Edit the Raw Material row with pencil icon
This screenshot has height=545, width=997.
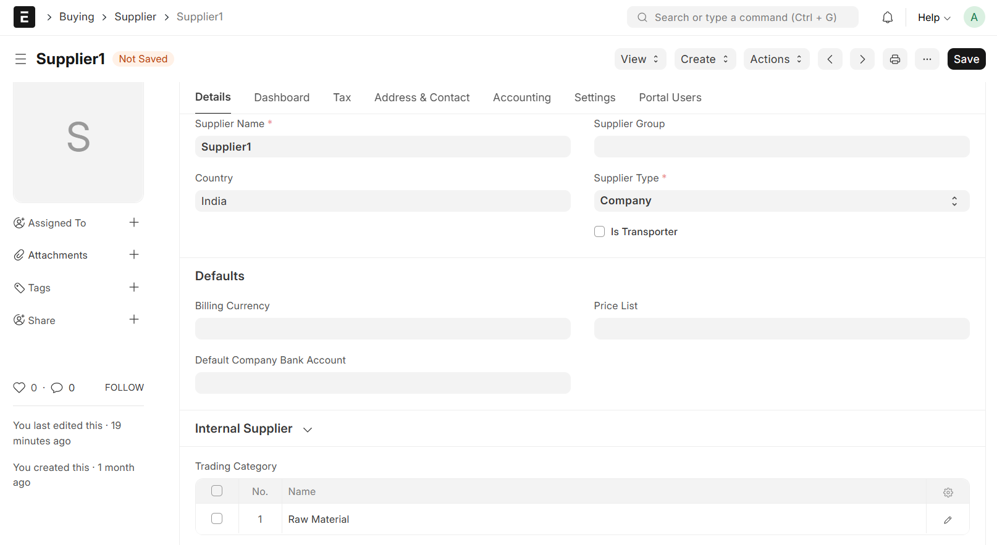tap(948, 520)
